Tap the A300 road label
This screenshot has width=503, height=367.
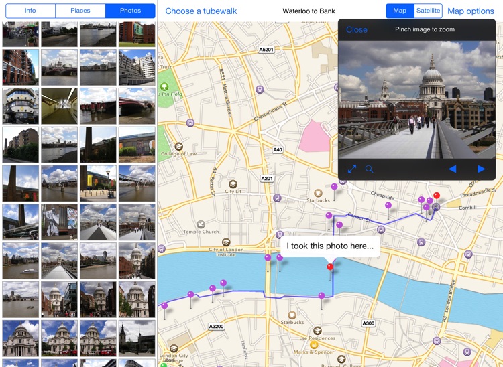tap(368, 323)
